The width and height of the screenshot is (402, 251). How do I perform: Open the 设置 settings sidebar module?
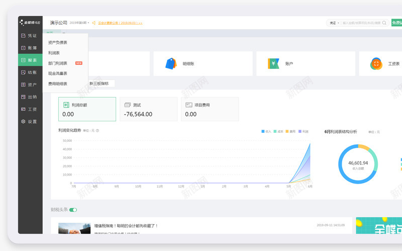point(30,122)
